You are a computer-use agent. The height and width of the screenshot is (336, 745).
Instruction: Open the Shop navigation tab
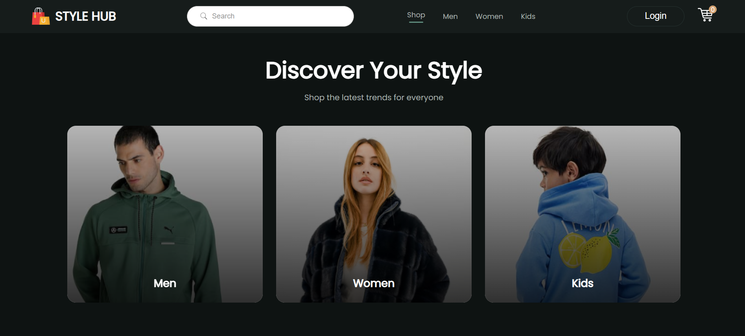pyautogui.click(x=416, y=15)
